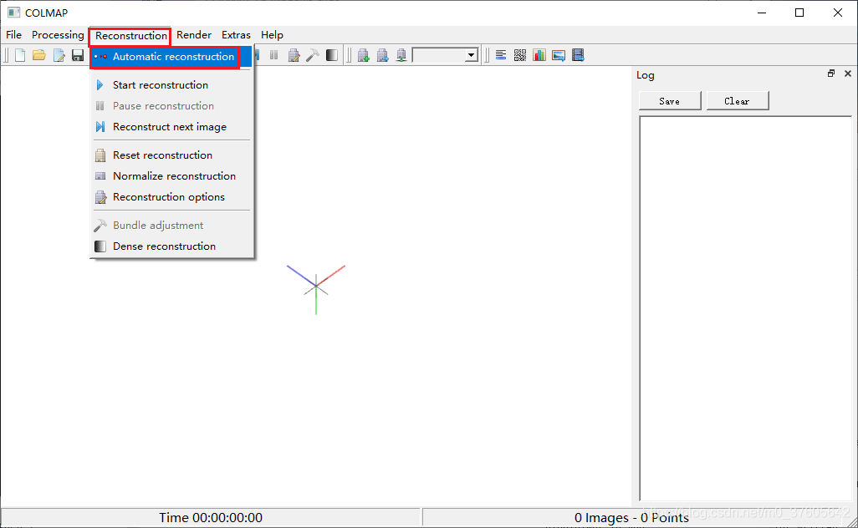Select Start reconstruction menu entry
Screen dimensions: 858x528
pyautogui.click(x=171, y=85)
